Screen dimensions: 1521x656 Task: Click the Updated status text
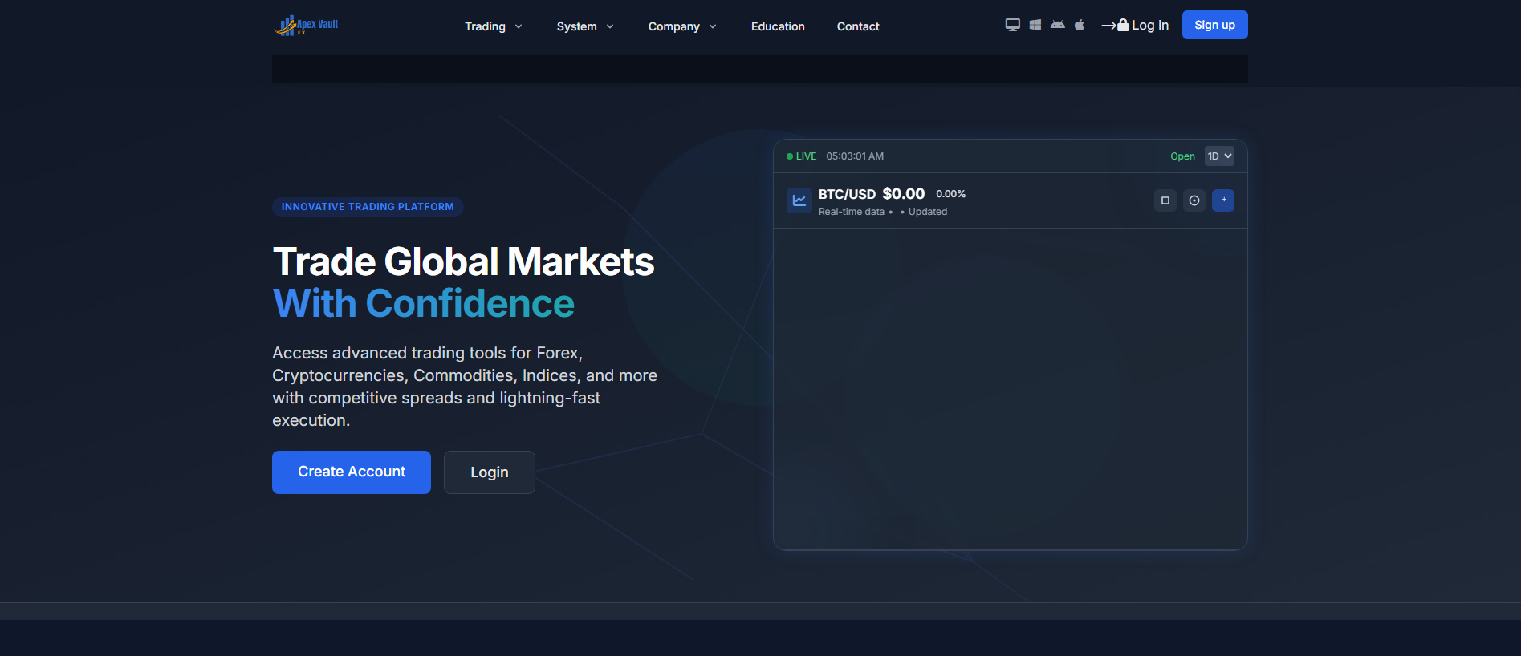pos(928,212)
